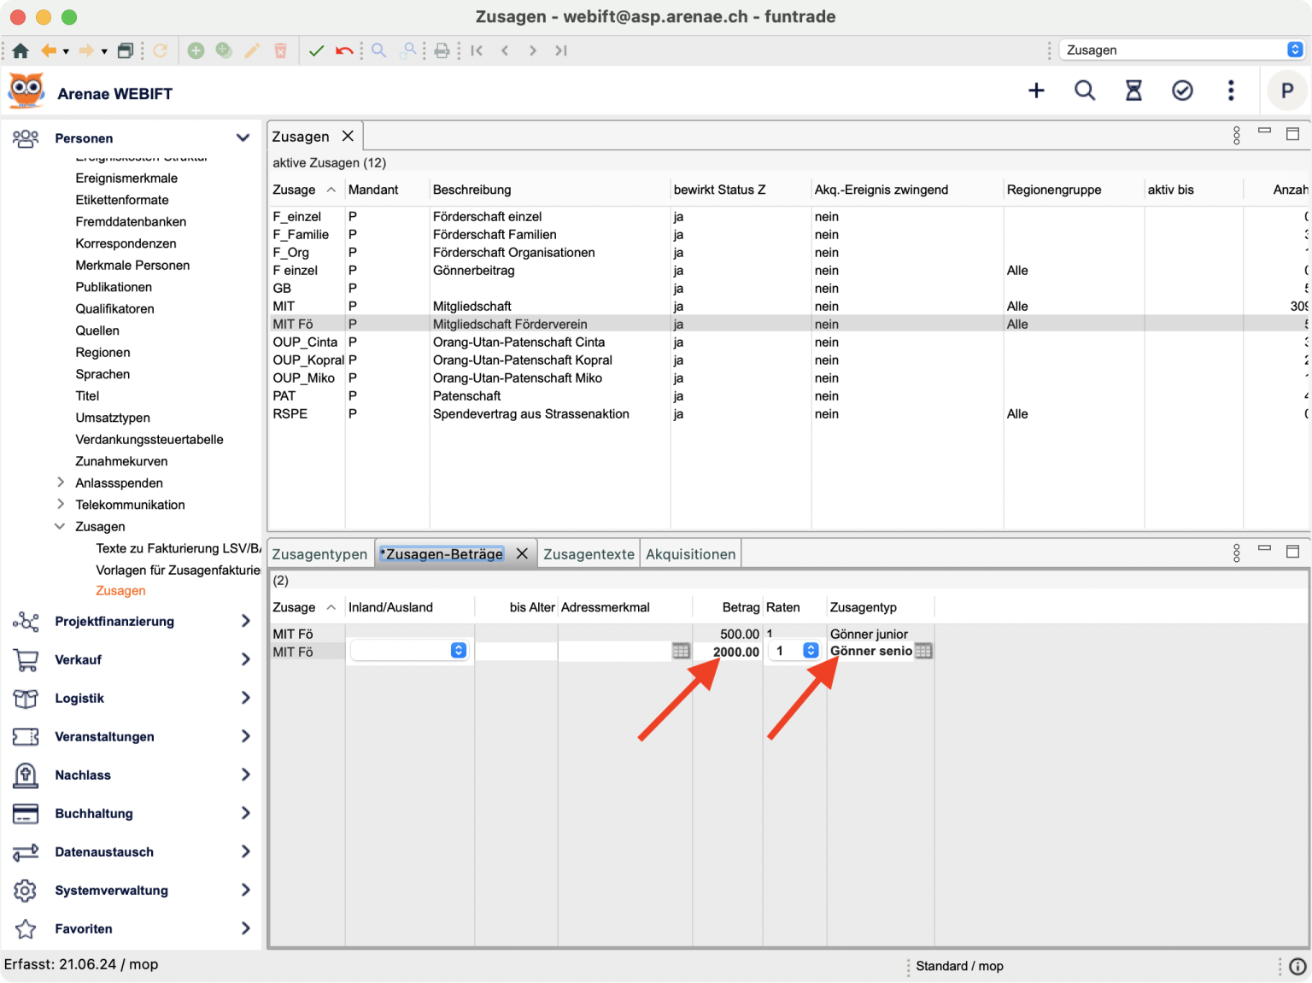This screenshot has height=983, width=1312.
Task: Click the Home icon in toolbar
Action: [20, 50]
